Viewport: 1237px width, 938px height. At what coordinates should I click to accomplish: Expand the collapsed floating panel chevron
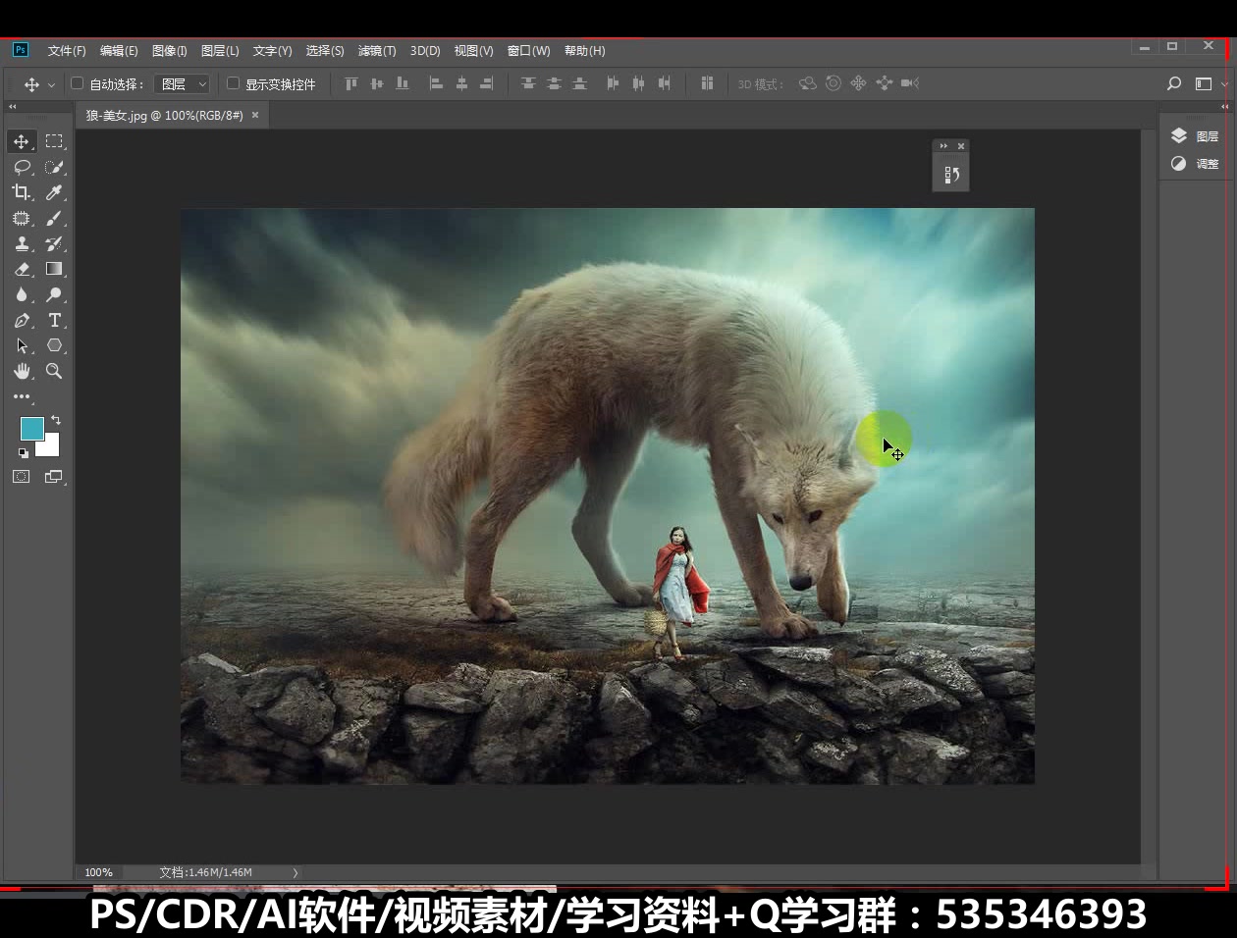pyautogui.click(x=942, y=145)
